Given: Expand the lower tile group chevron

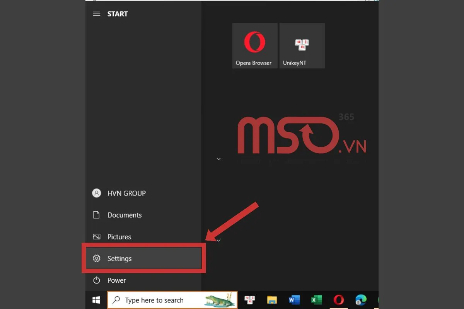Looking at the screenshot, I should tap(218, 240).
